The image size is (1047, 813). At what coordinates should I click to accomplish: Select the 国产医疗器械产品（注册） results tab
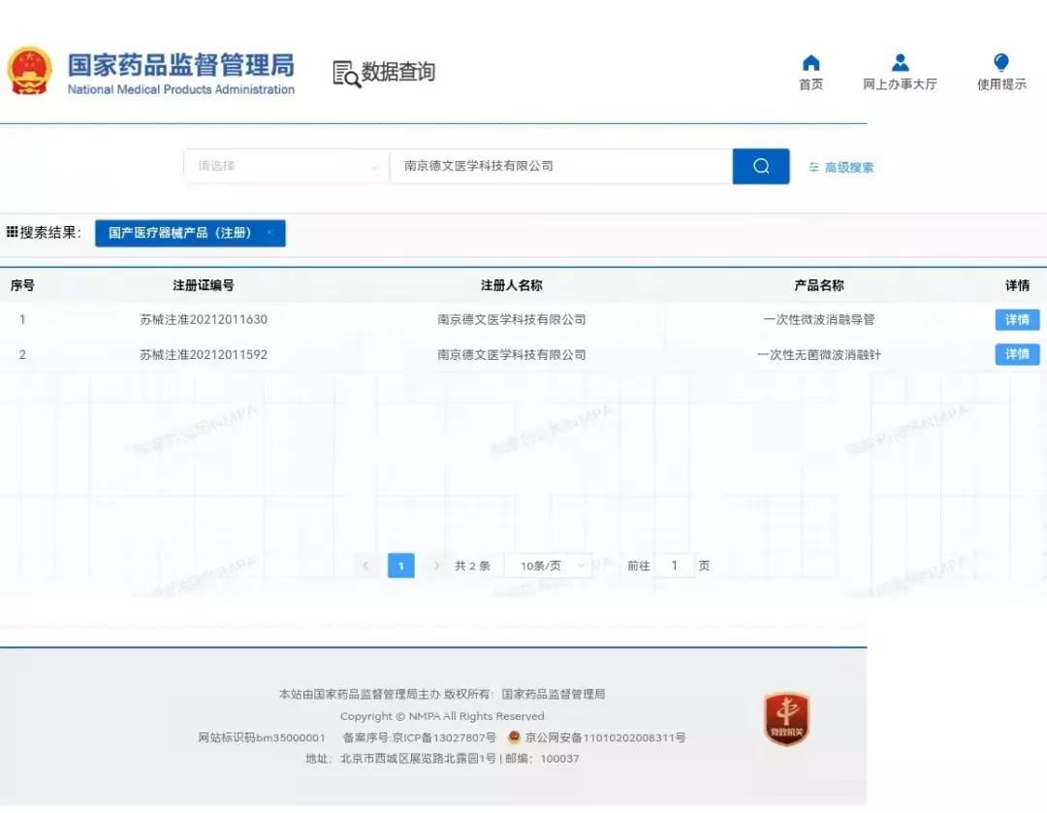click(182, 233)
